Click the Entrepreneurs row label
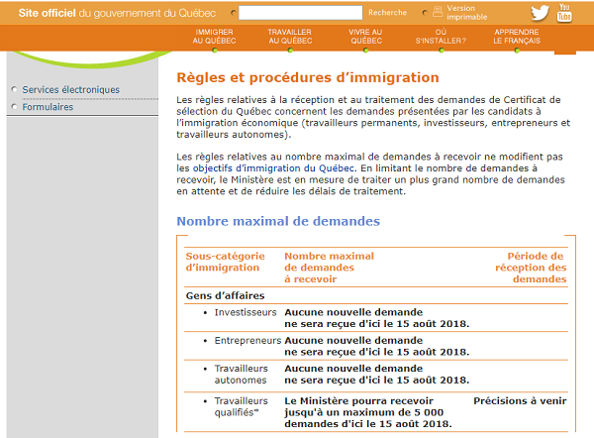Screen dimensions: 594x438 point(247,341)
